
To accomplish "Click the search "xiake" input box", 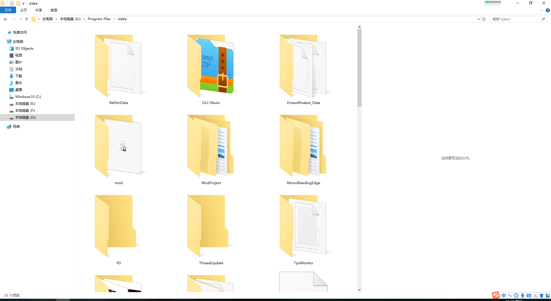I will click(x=515, y=19).
